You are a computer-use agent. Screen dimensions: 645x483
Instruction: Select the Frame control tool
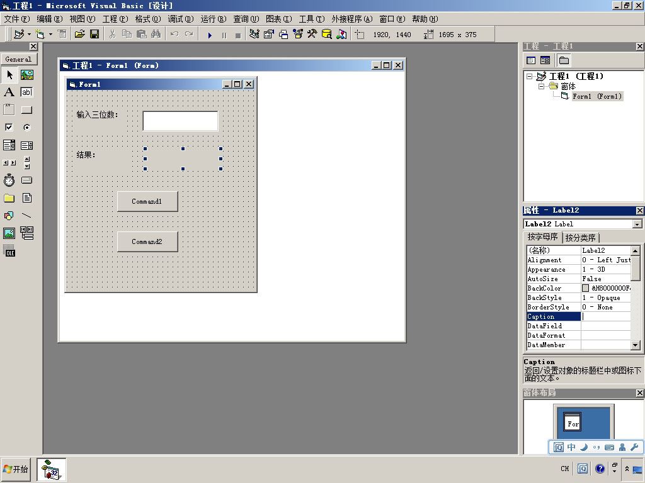point(9,109)
